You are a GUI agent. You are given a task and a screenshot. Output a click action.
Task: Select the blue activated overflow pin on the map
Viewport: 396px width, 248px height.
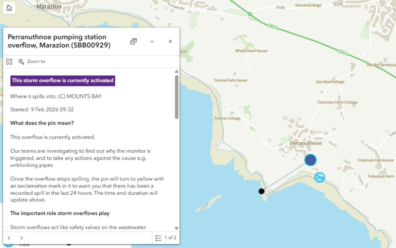[x=310, y=160]
